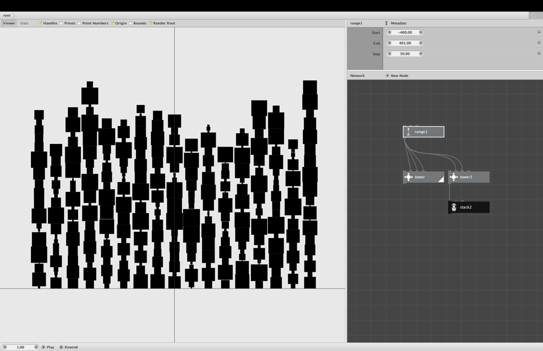Toggle the Origin checkbox
The image size is (543, 351).
(112, 23)
